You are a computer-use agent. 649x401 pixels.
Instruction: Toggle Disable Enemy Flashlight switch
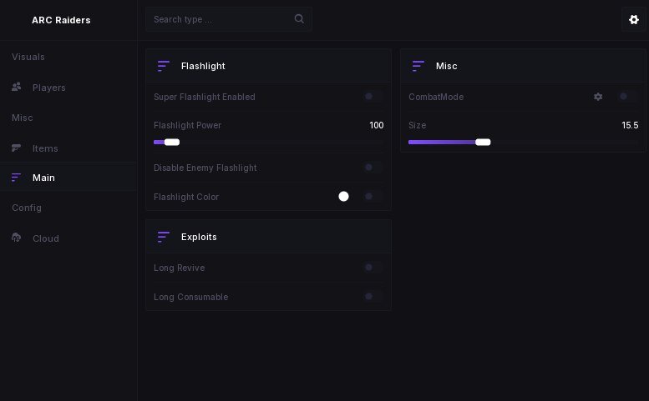[x=373, y=168]
